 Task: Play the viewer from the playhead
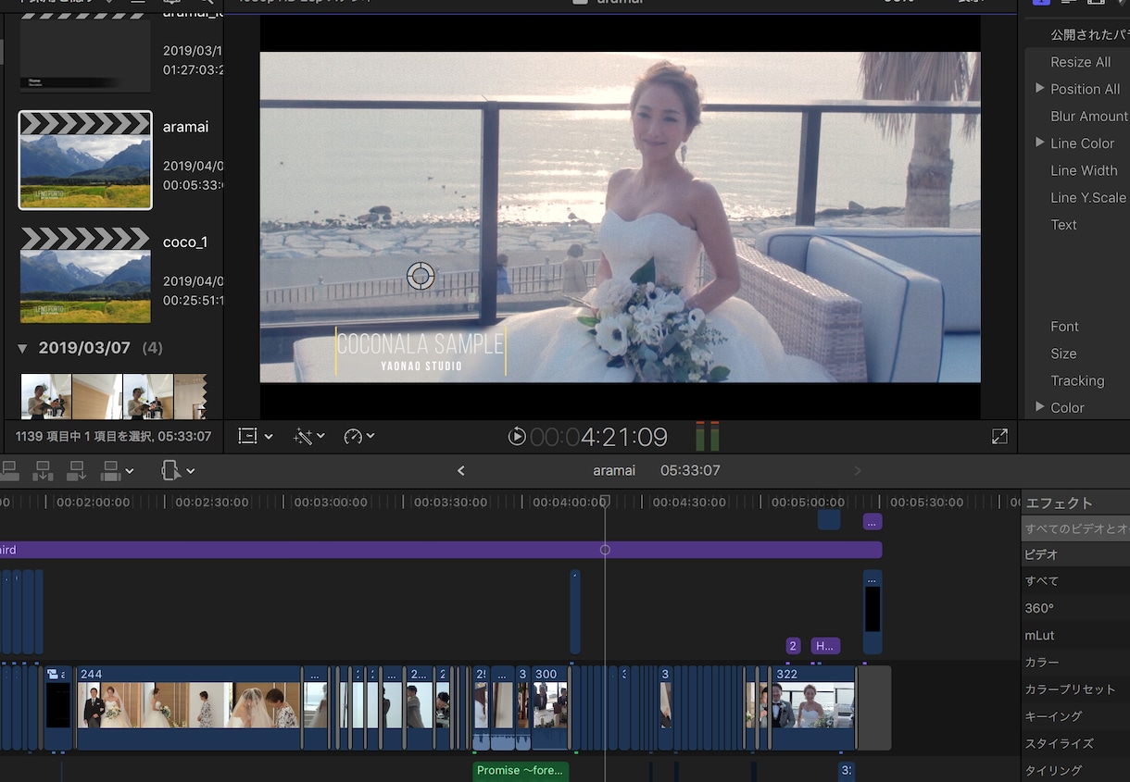pos(517,436)
